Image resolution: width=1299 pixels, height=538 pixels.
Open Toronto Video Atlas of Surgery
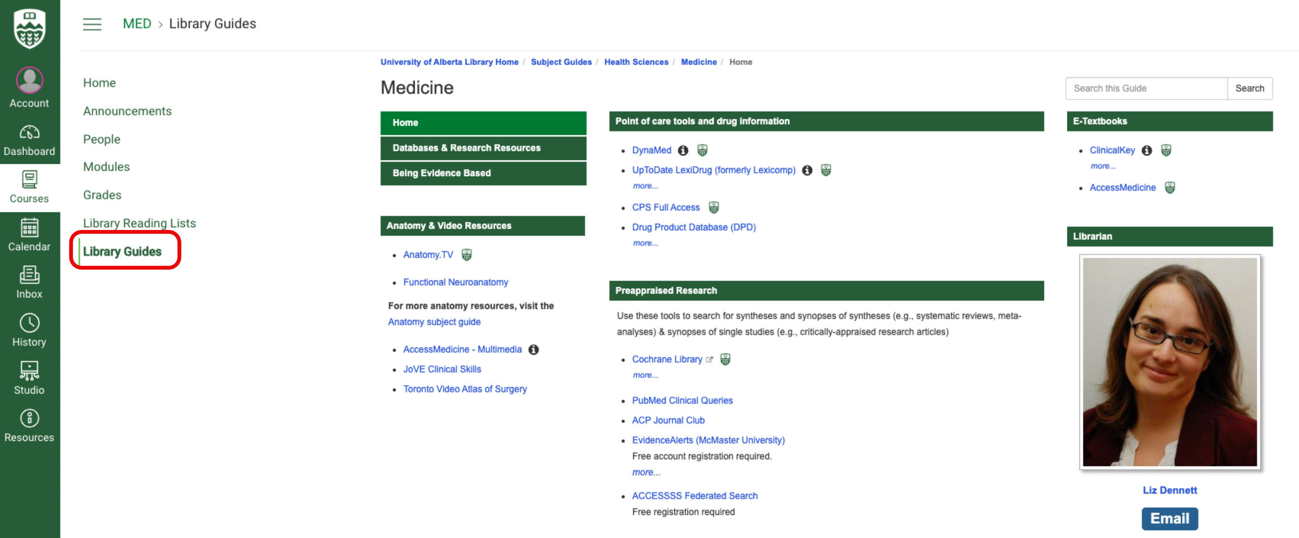pos(465,389)
